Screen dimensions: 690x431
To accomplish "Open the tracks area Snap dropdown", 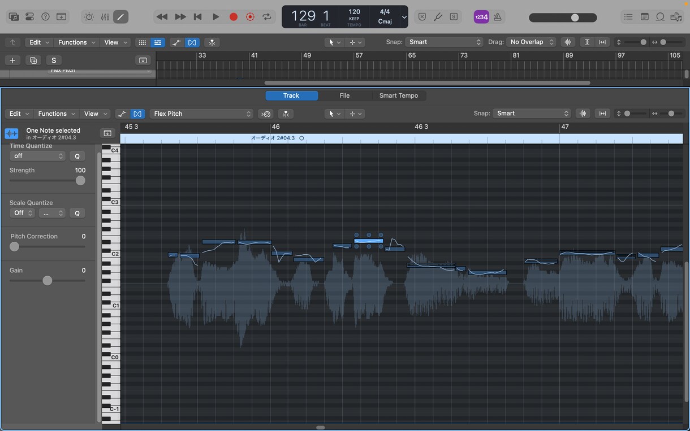I will coord(445,42).
